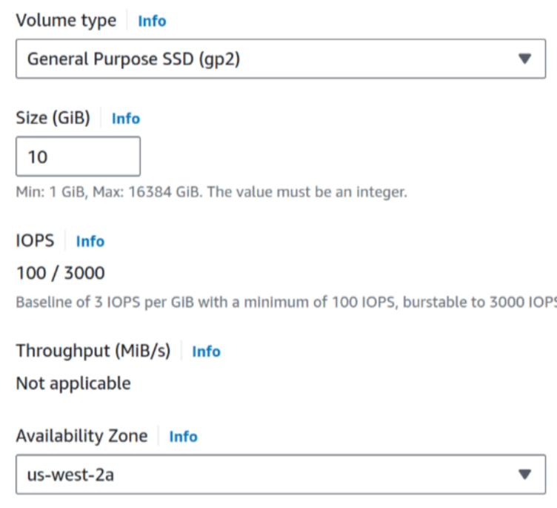Click the Volume type label
557x508 pixels.
tap(66, 21)
